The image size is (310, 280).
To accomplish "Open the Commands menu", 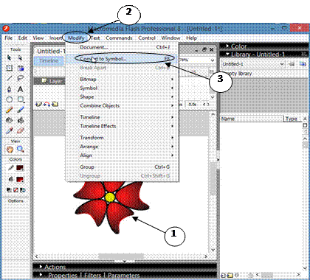I will coord(119,38).
